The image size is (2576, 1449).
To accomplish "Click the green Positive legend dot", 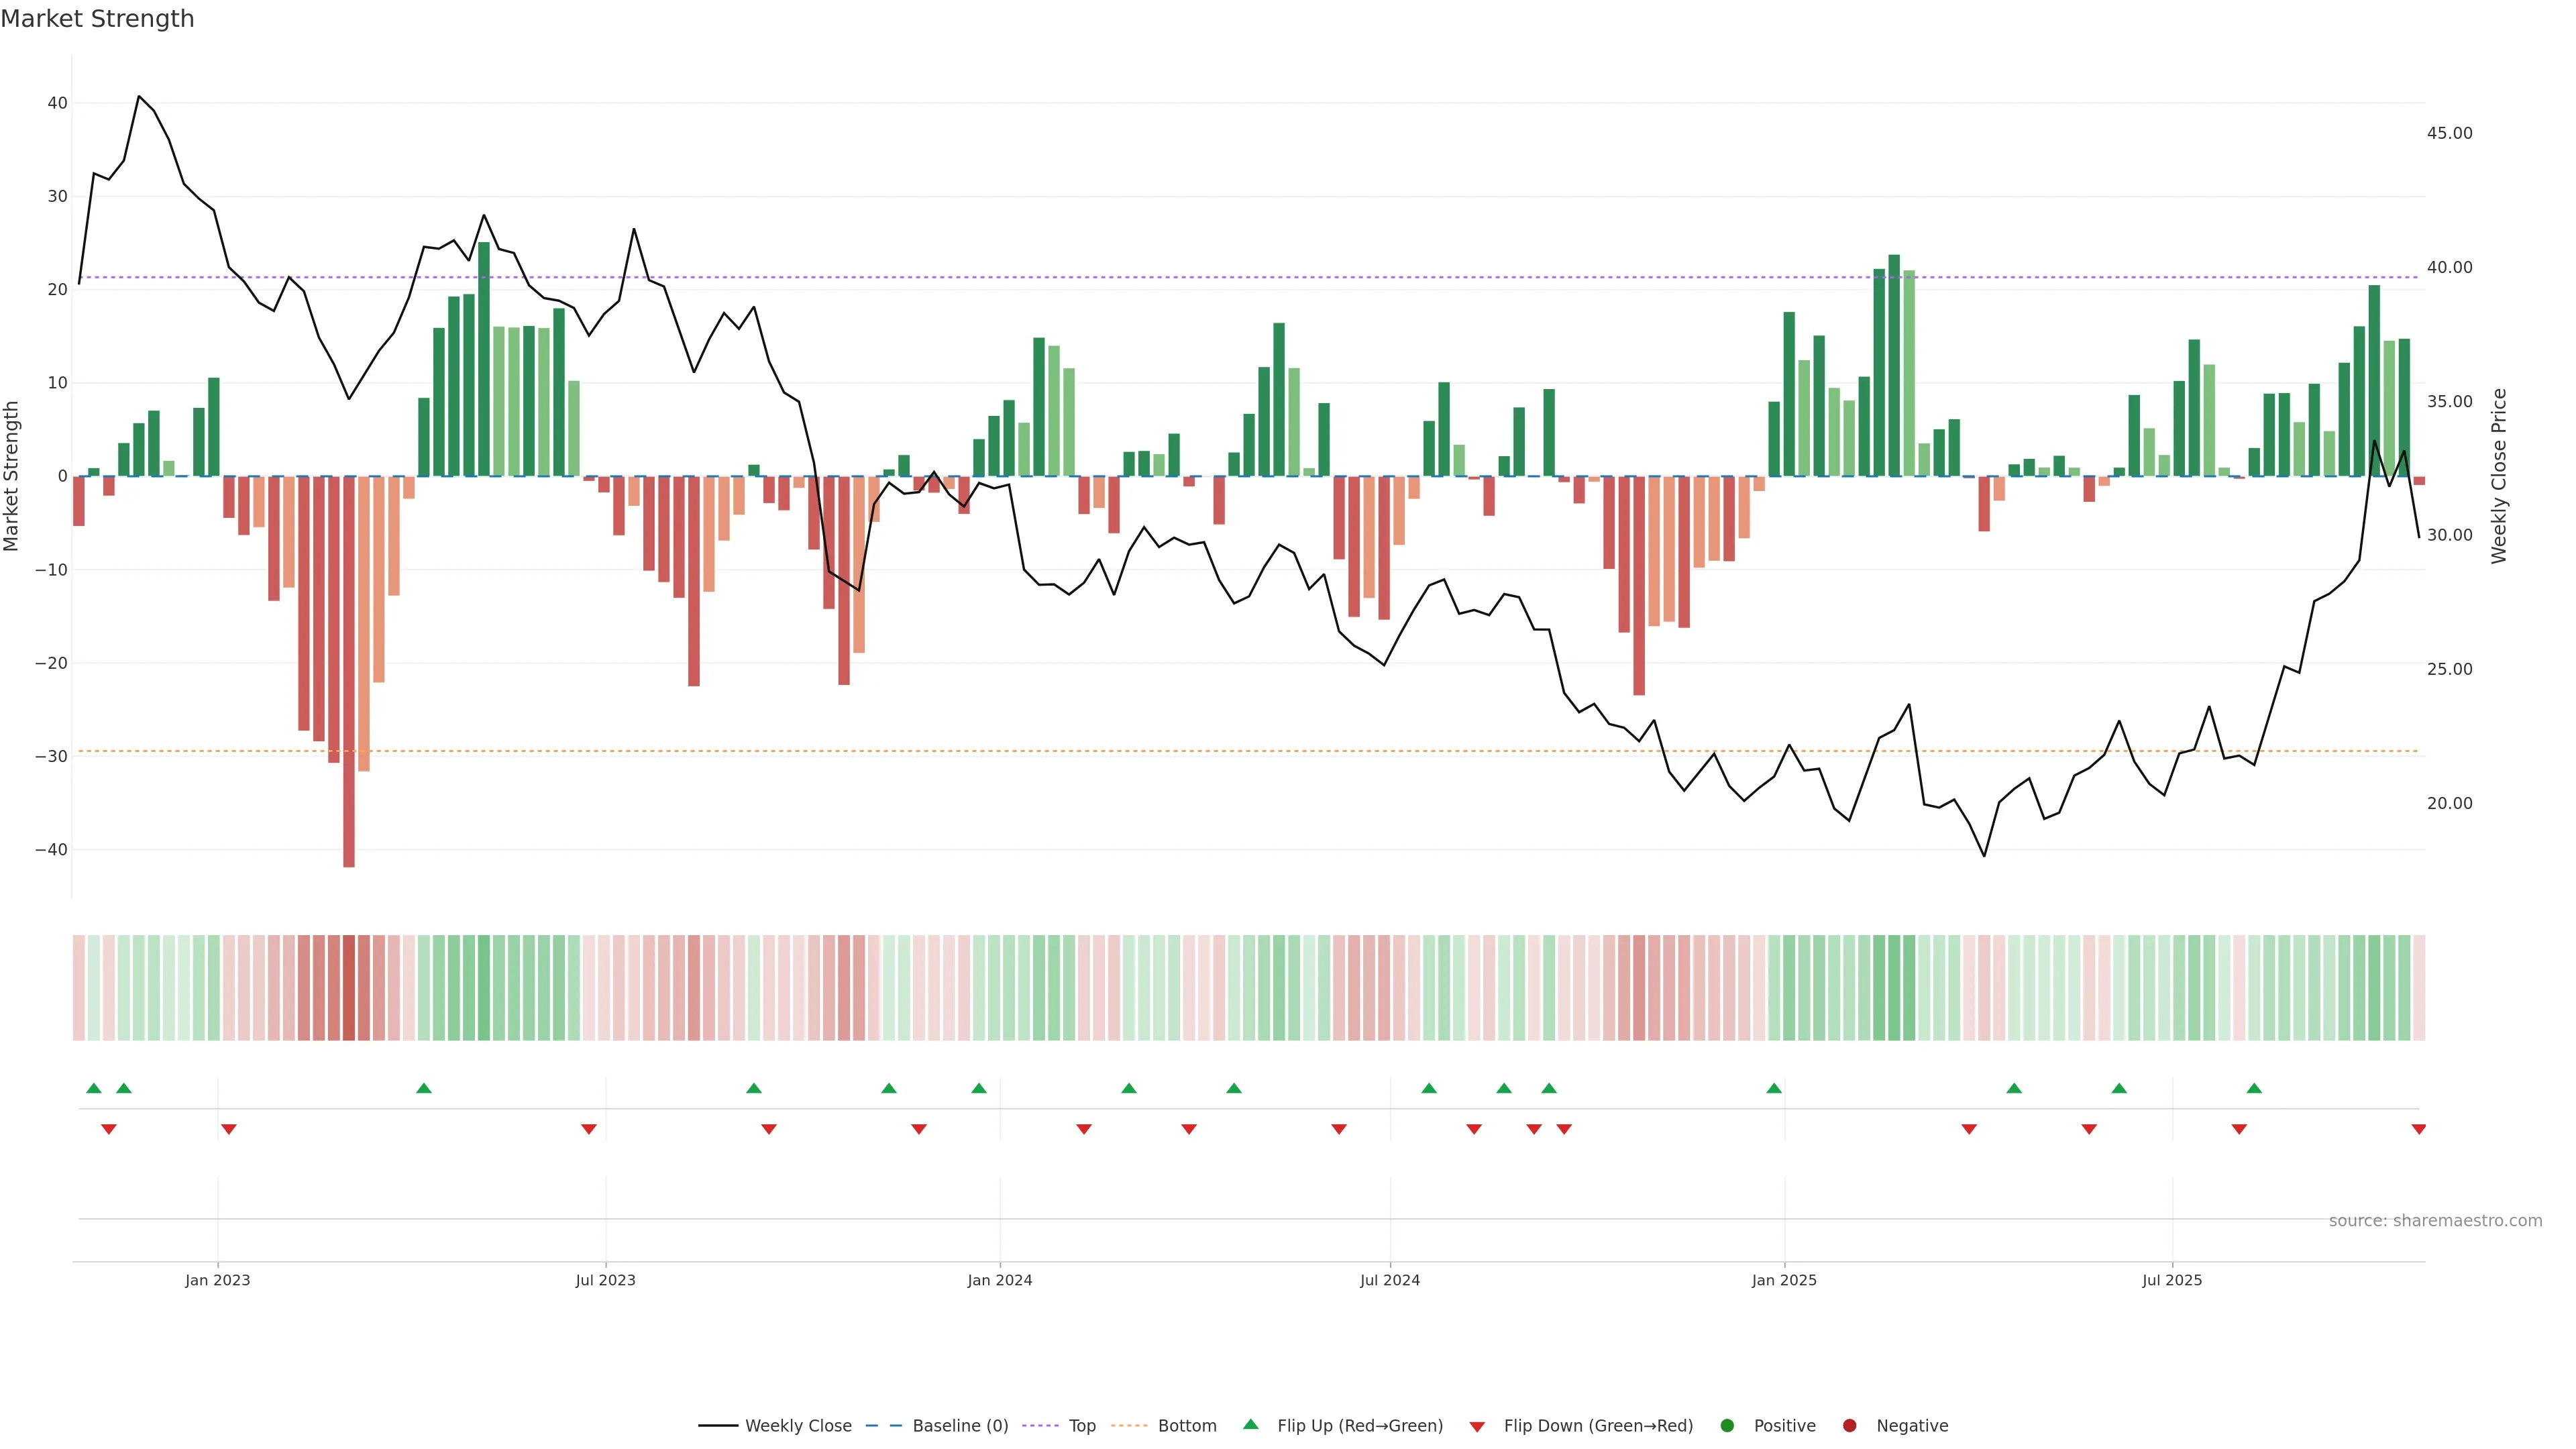I will (1727, 1426).
